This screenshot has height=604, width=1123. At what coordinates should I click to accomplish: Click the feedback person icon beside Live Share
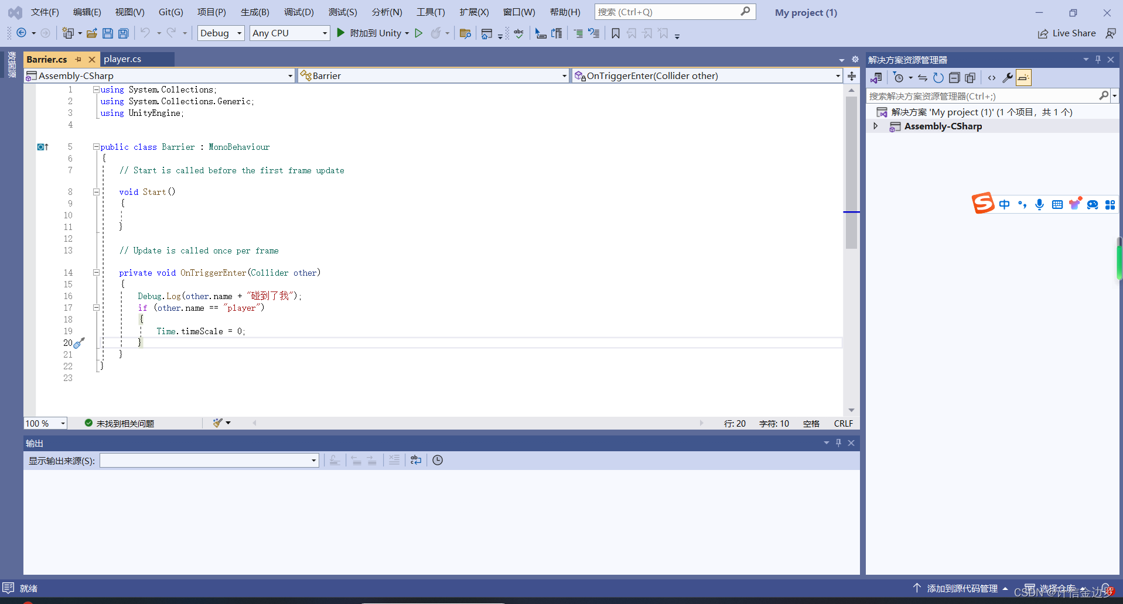click(1111, 33)
